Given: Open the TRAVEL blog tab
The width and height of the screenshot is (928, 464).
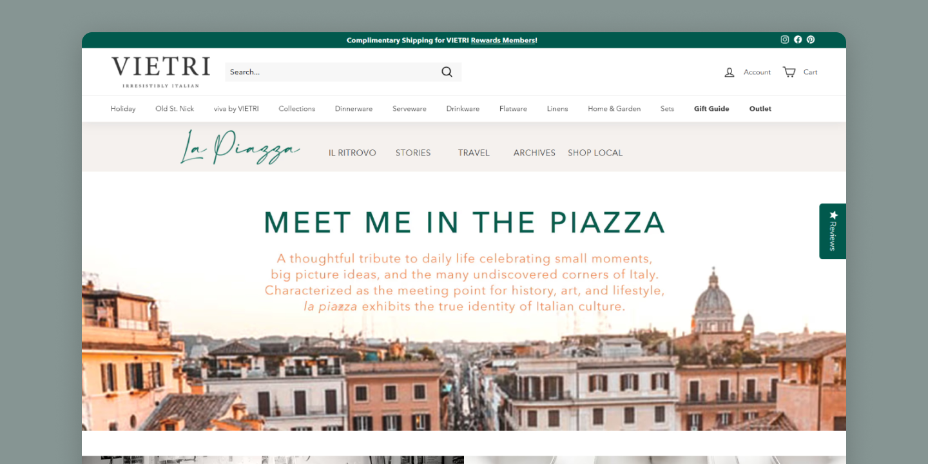Looking at the screenshot, I should point(474,153).
